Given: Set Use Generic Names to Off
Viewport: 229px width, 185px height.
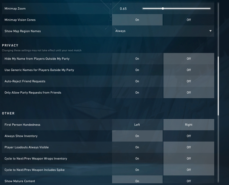Looking at the screenshot, I should tap(189, 70).
